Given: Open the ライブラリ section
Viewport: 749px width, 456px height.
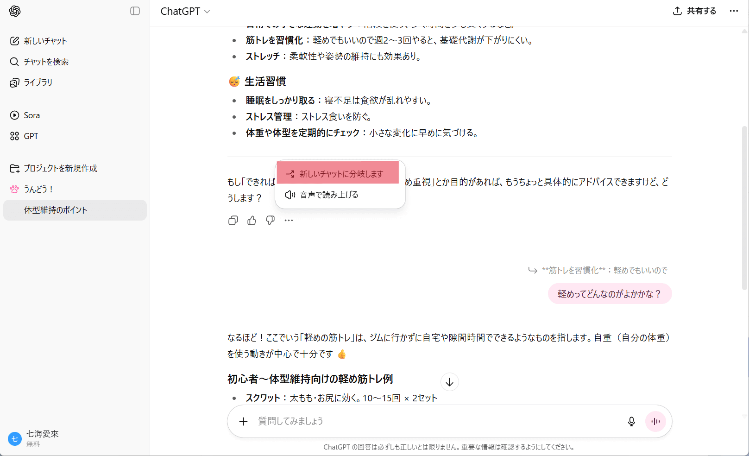Looking at the screenshot, I should pyautogui.click(x=38, y=82).
